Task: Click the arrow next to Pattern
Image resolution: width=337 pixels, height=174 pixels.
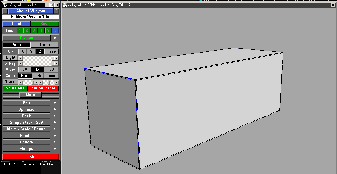Action: pos(55,142)
